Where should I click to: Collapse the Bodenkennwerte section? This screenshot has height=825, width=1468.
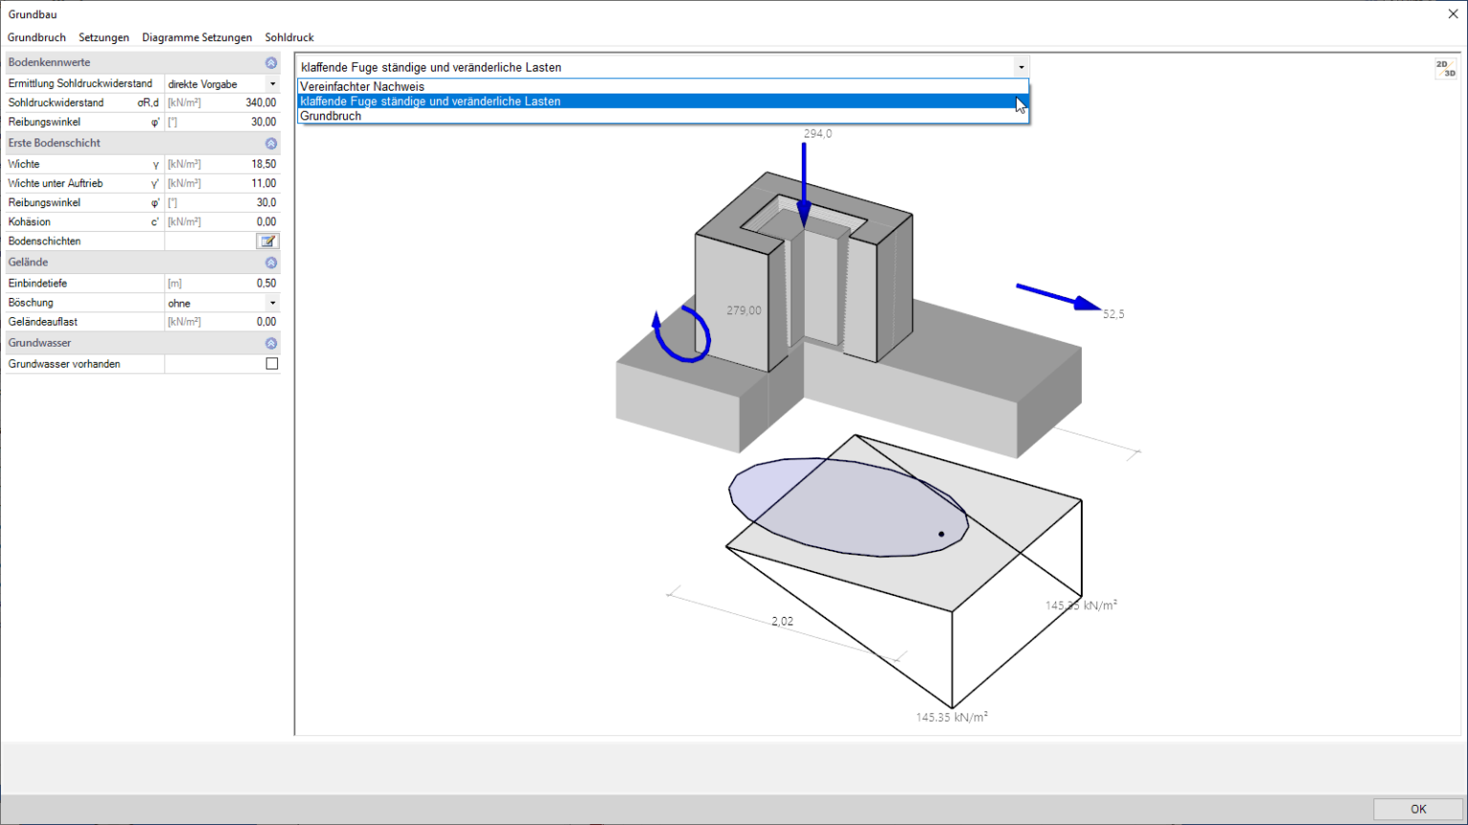click(271, 63)
